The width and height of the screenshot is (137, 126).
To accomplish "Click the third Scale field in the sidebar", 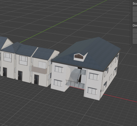I will click(x=135, y=19).
